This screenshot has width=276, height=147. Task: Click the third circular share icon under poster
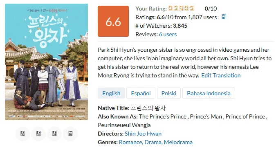(54, 134)
